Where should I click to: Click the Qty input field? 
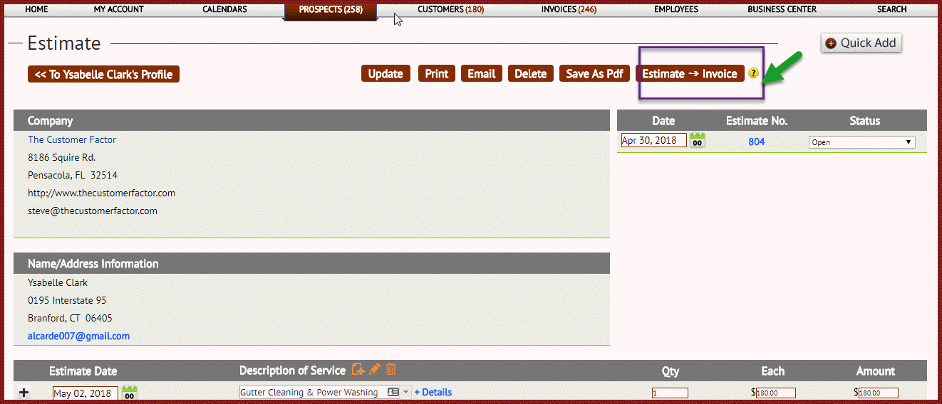670,393
